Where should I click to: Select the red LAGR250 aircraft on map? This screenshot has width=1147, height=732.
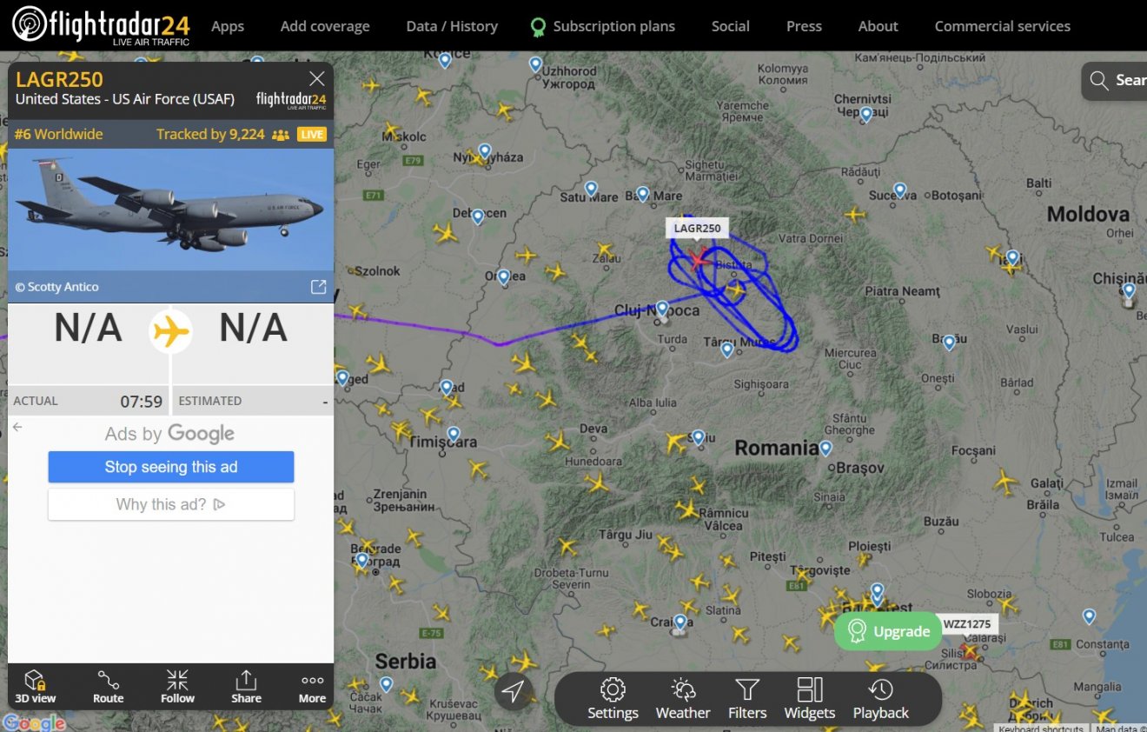coord(698,258)
